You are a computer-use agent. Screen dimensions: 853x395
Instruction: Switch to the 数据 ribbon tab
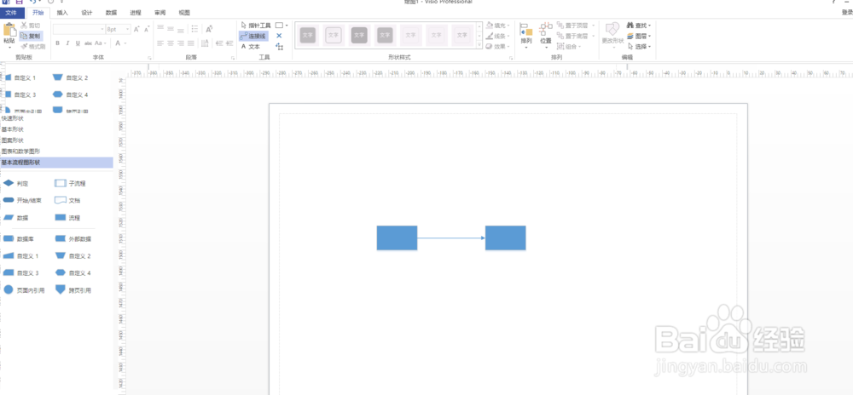pyautogui.click(x=111, y=13)
